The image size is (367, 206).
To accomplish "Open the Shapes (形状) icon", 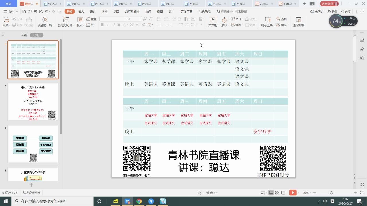I will (225, 19).
